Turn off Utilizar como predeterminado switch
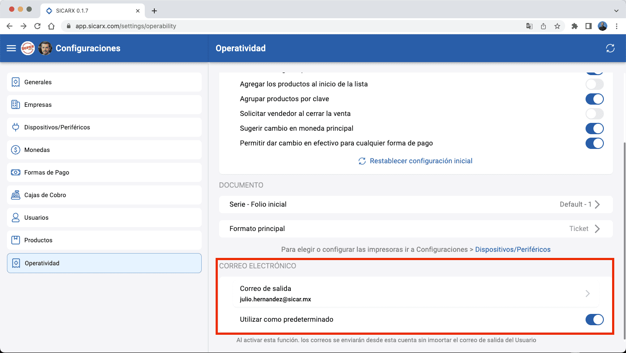The height and width of the screenshot is (353, 626). click(x=594, y=320)
